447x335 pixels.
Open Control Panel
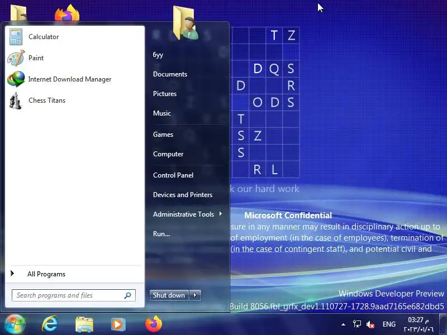[x=173, y=175]
